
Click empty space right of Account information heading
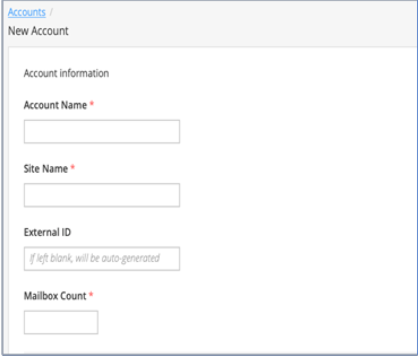(261, 73)
